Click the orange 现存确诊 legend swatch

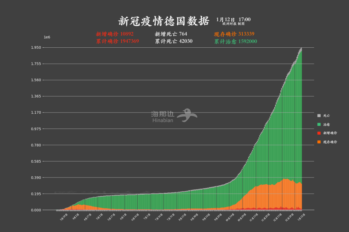click(319, 142)
